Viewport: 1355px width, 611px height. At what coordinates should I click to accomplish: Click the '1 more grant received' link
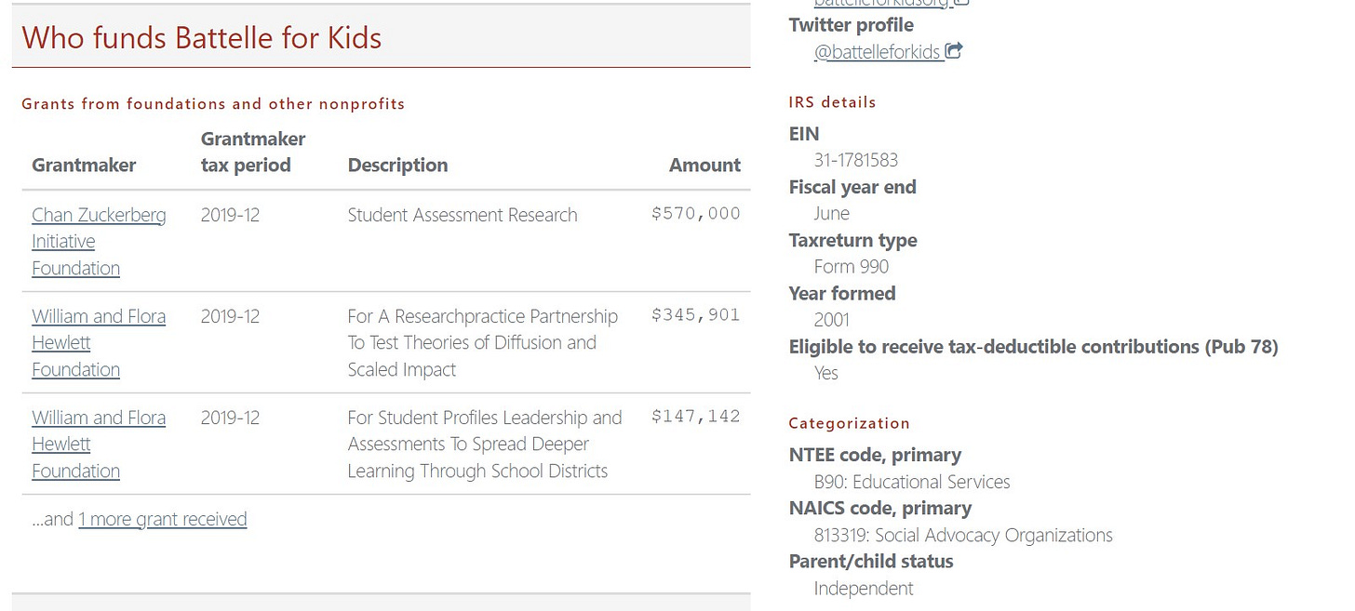[162, 519]
